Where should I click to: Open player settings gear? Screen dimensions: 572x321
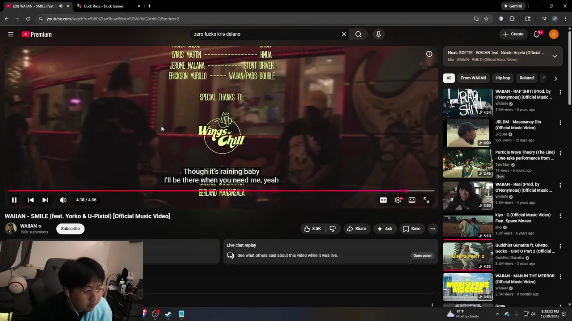point(398,200)
